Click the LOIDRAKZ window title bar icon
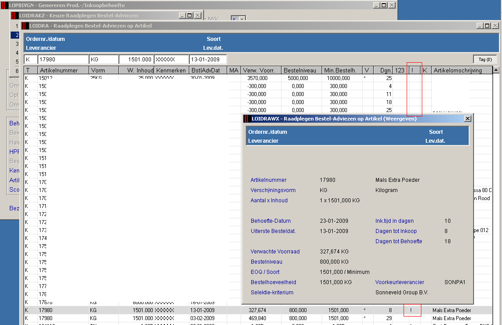502x325 pixels. pyautogui.click(x=15, y=16)
